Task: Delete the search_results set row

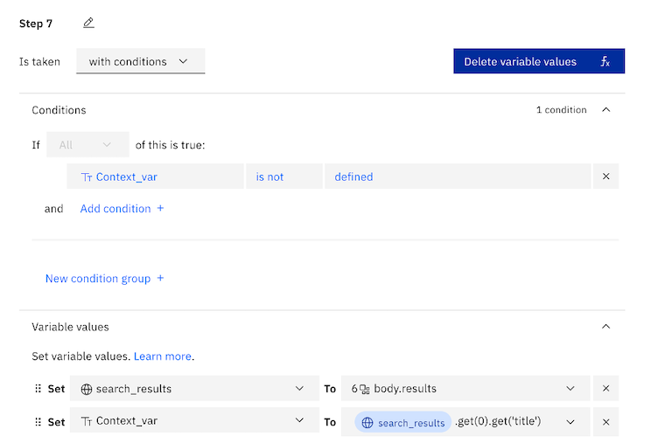Action: tap(606, 388)
